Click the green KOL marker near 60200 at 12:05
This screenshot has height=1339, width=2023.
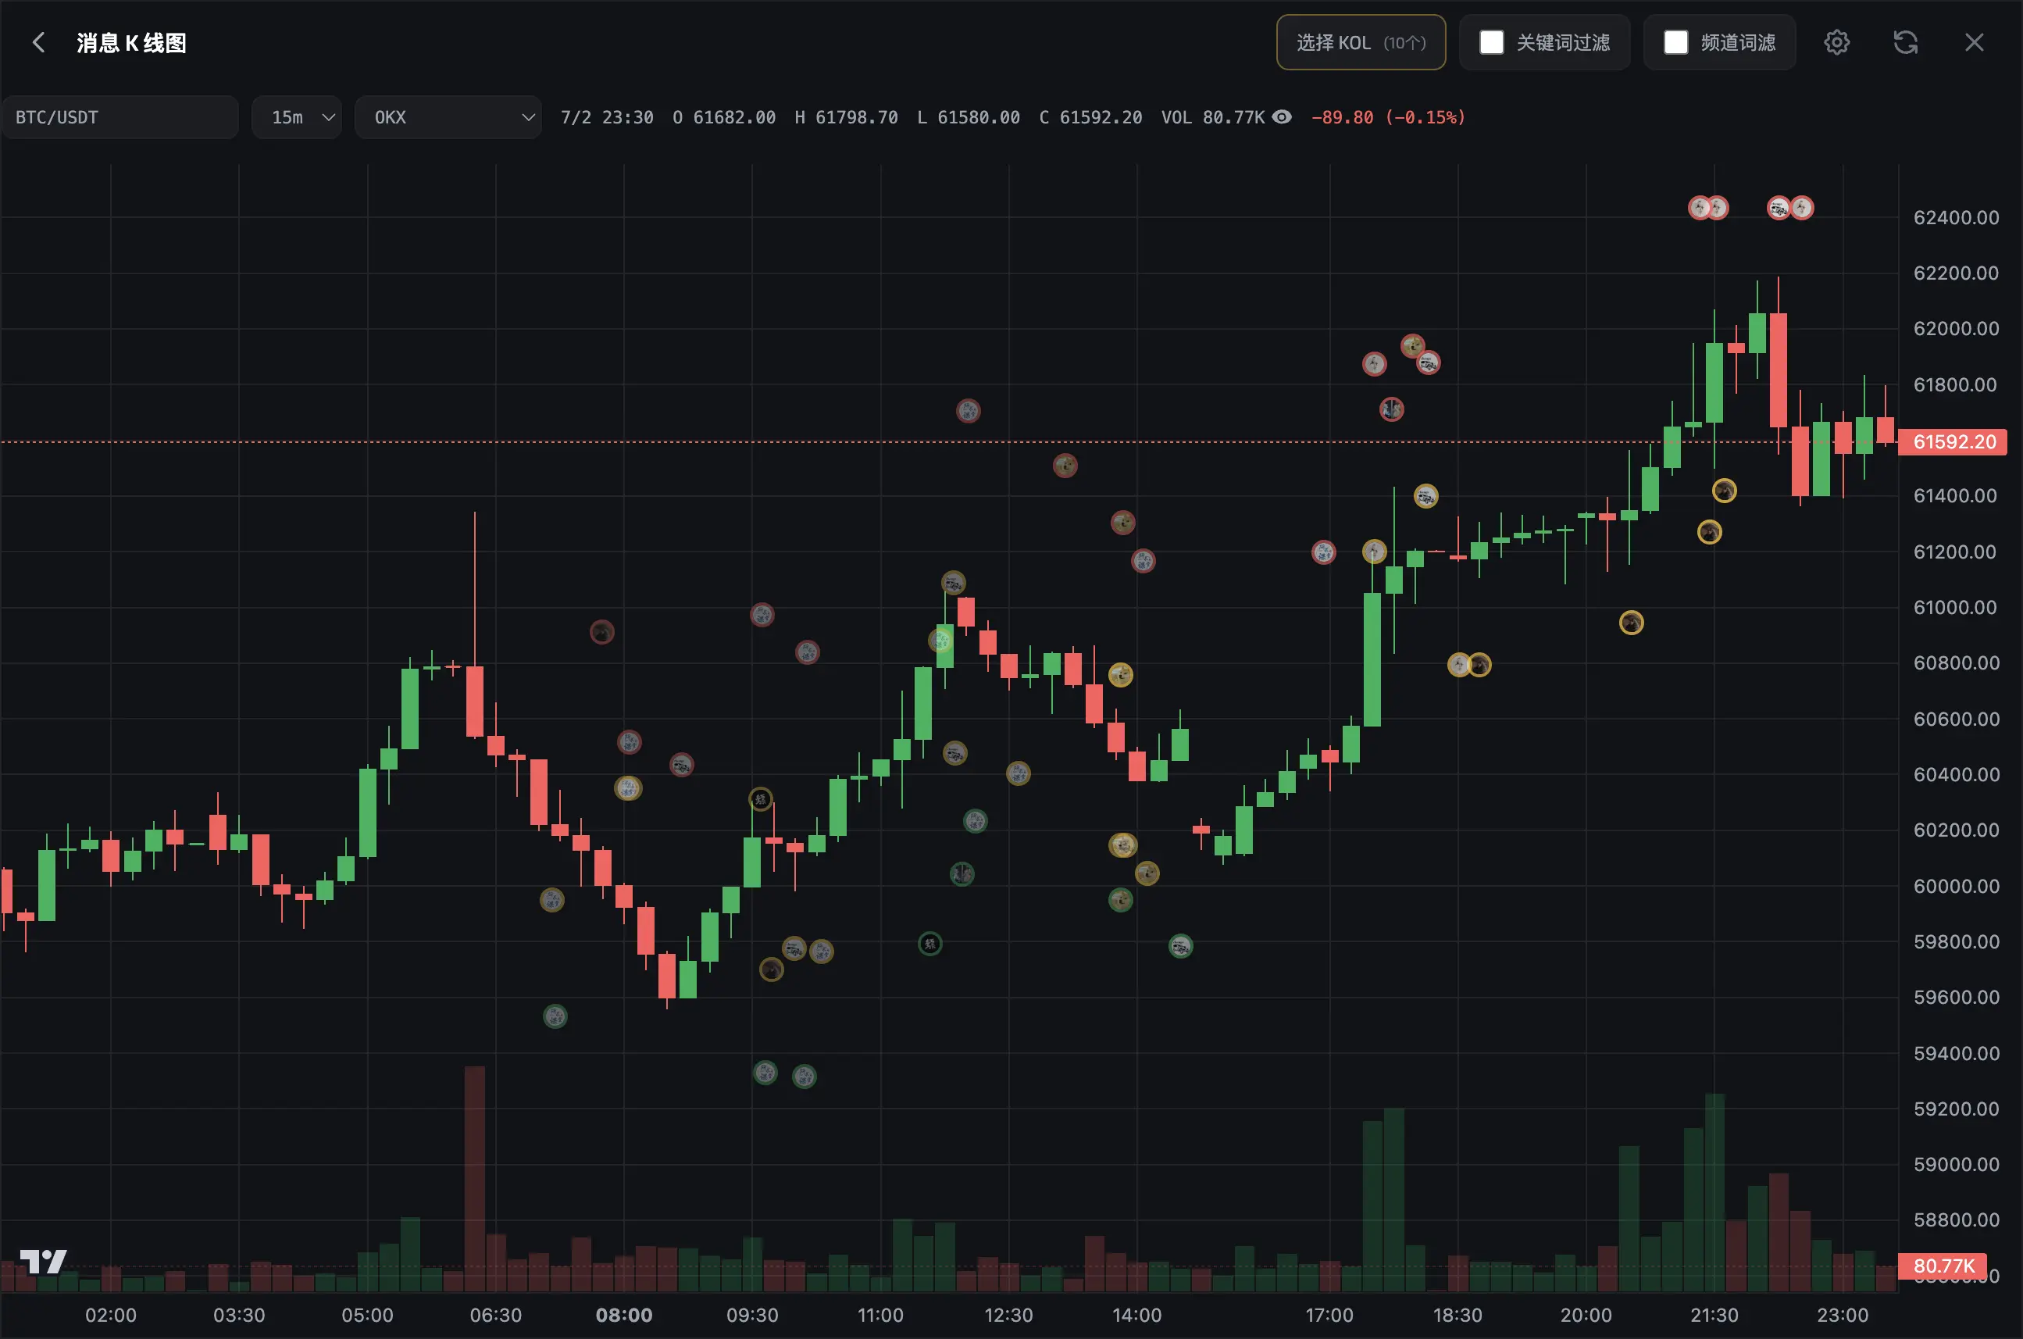point(975,820)
